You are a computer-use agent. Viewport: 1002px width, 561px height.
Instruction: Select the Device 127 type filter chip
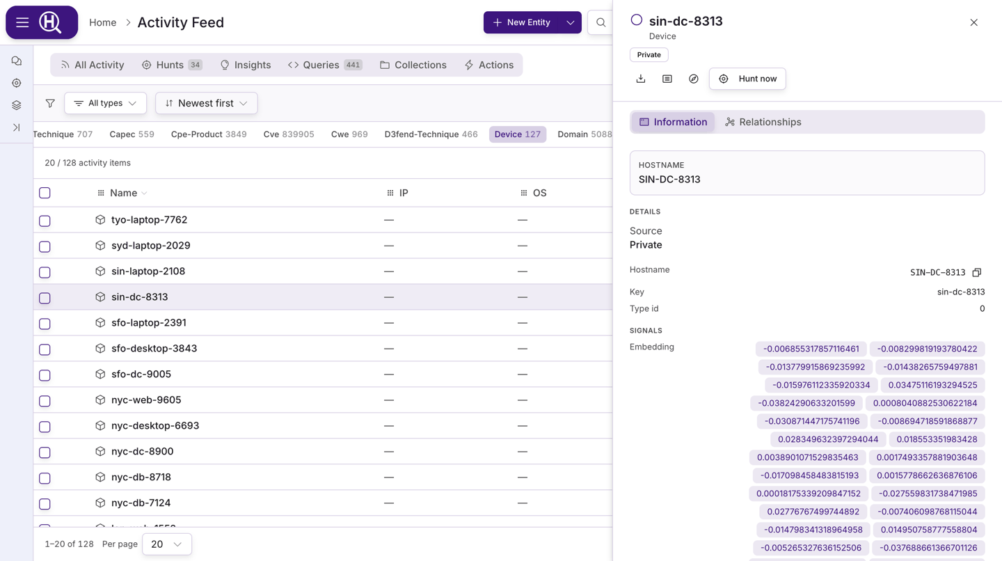518,134
